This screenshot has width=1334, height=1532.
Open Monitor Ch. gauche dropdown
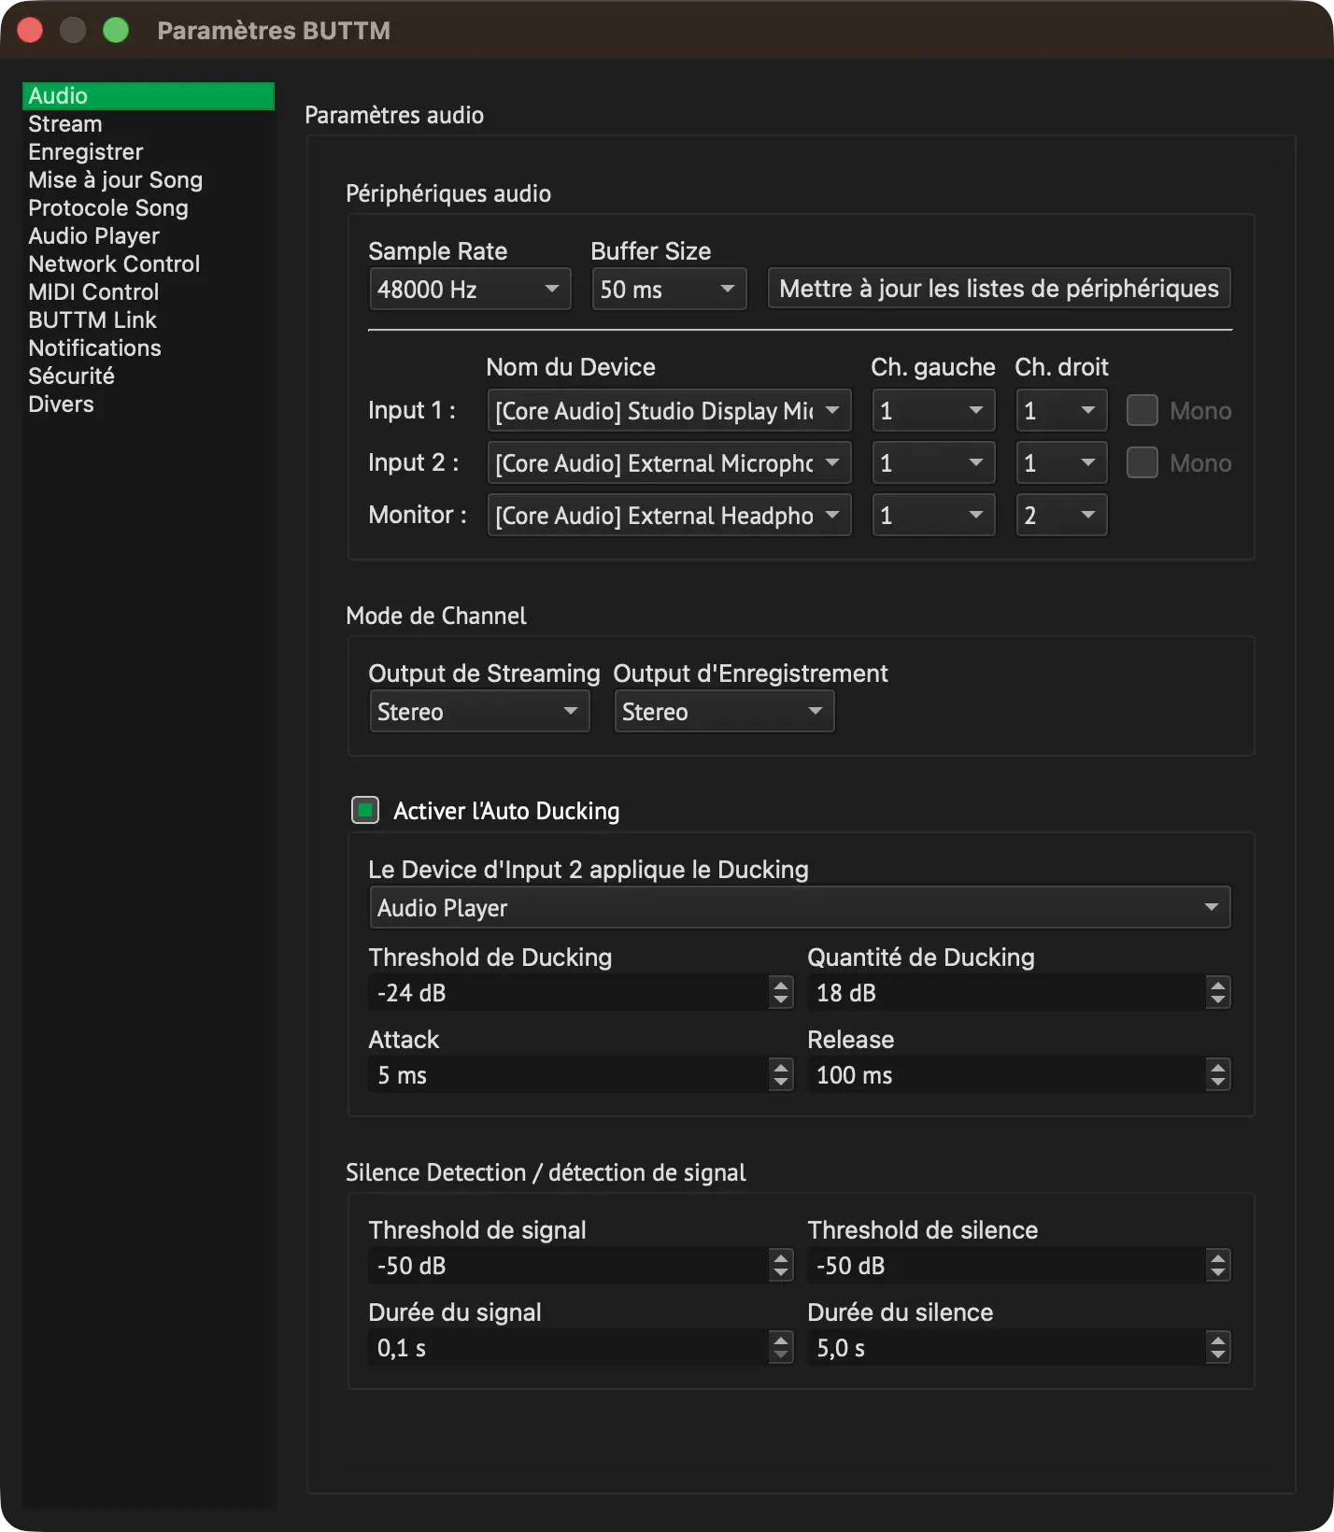click(x=933, y=516)
